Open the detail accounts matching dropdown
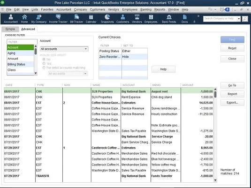251x188 pixels. coord(68,74)
